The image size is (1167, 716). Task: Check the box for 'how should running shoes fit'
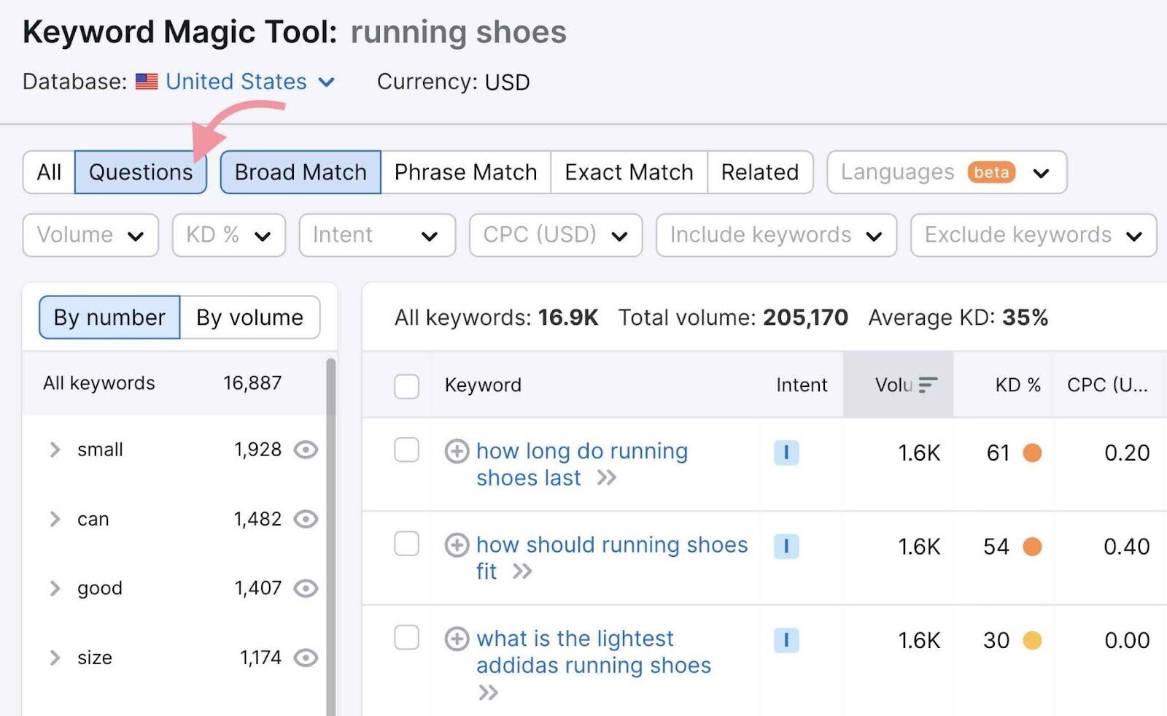pos(406,544)
